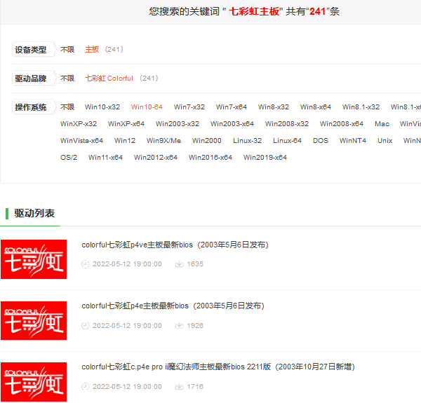The image size is (421, 403).
Task: Click the clock icon on p4ve bios entry
Action: 86,264
